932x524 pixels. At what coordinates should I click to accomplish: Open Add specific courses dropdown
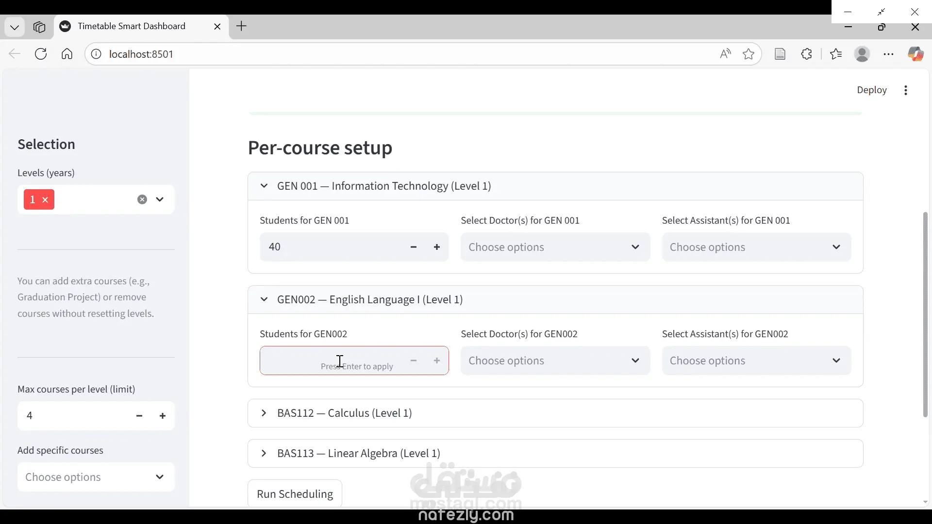96,477
